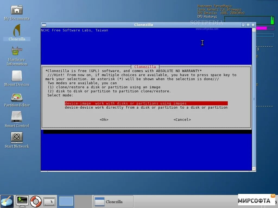
Task: Click the Start Network desktop icon
Action: tap(17, 140)
